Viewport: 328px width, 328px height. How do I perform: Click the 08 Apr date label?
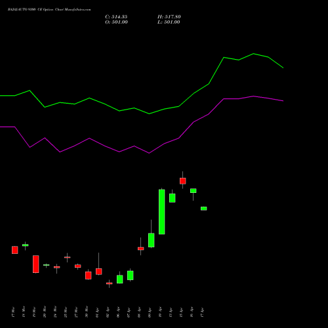(x=139, y=312)
